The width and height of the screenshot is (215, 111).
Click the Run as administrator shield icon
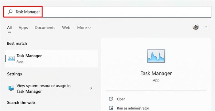[x=111, y=108]
